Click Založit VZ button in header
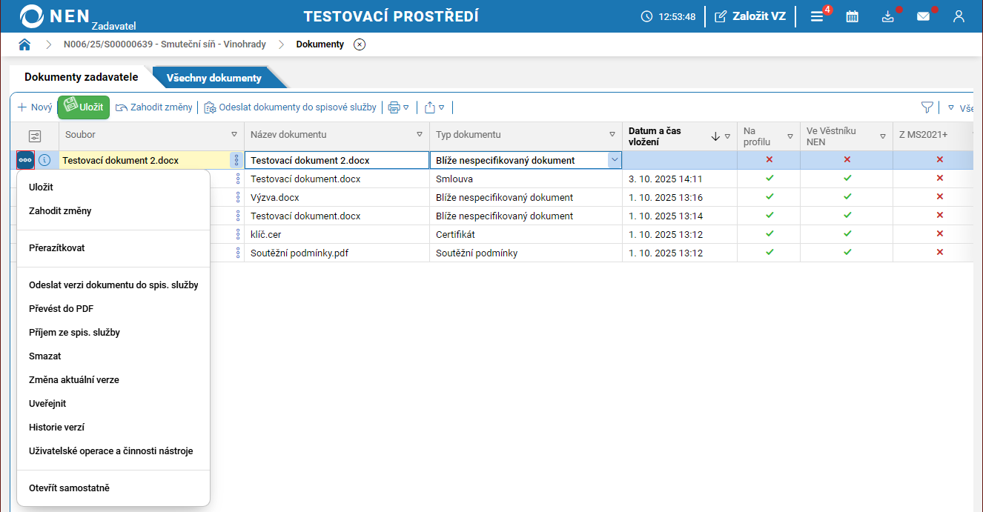The width and height of the screenshot is (983, 512). click(750, 16)
